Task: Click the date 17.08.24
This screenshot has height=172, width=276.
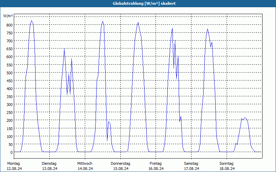Action: click(192, 169)
